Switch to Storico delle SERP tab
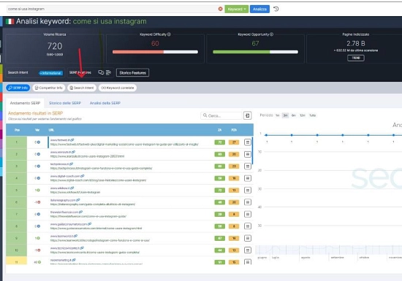The width and height of the screenshot is (402, 281). [x=65, y=103]
